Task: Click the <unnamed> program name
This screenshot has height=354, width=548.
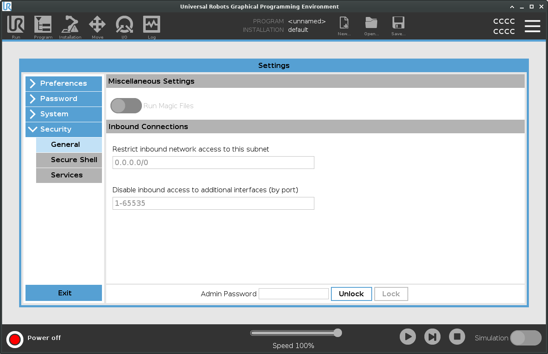Action: coord(307,21)
